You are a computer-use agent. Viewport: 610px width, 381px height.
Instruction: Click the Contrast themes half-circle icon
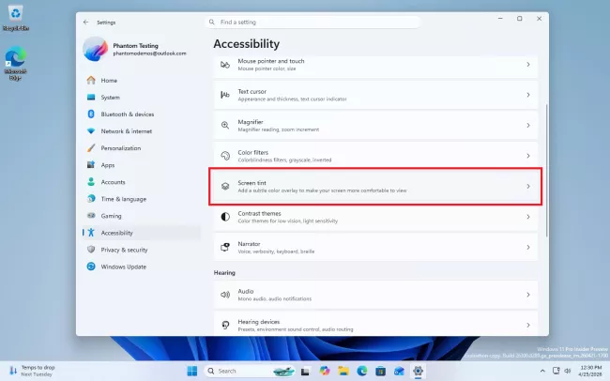coord(225,217)
